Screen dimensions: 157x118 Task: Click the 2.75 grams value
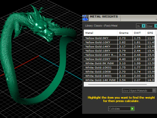[122, 68]
